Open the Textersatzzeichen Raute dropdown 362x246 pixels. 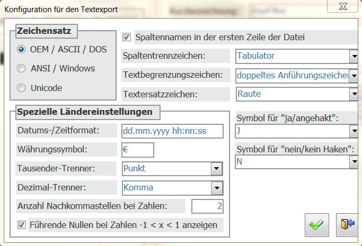point(354,94)
